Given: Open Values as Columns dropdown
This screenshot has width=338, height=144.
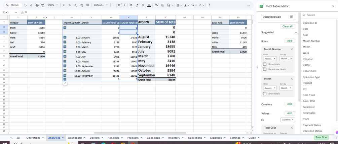Looking at the screenshot, I should pyautogui.click(x=288, y=120).
